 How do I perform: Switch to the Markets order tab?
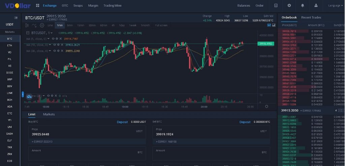[49, 114]
